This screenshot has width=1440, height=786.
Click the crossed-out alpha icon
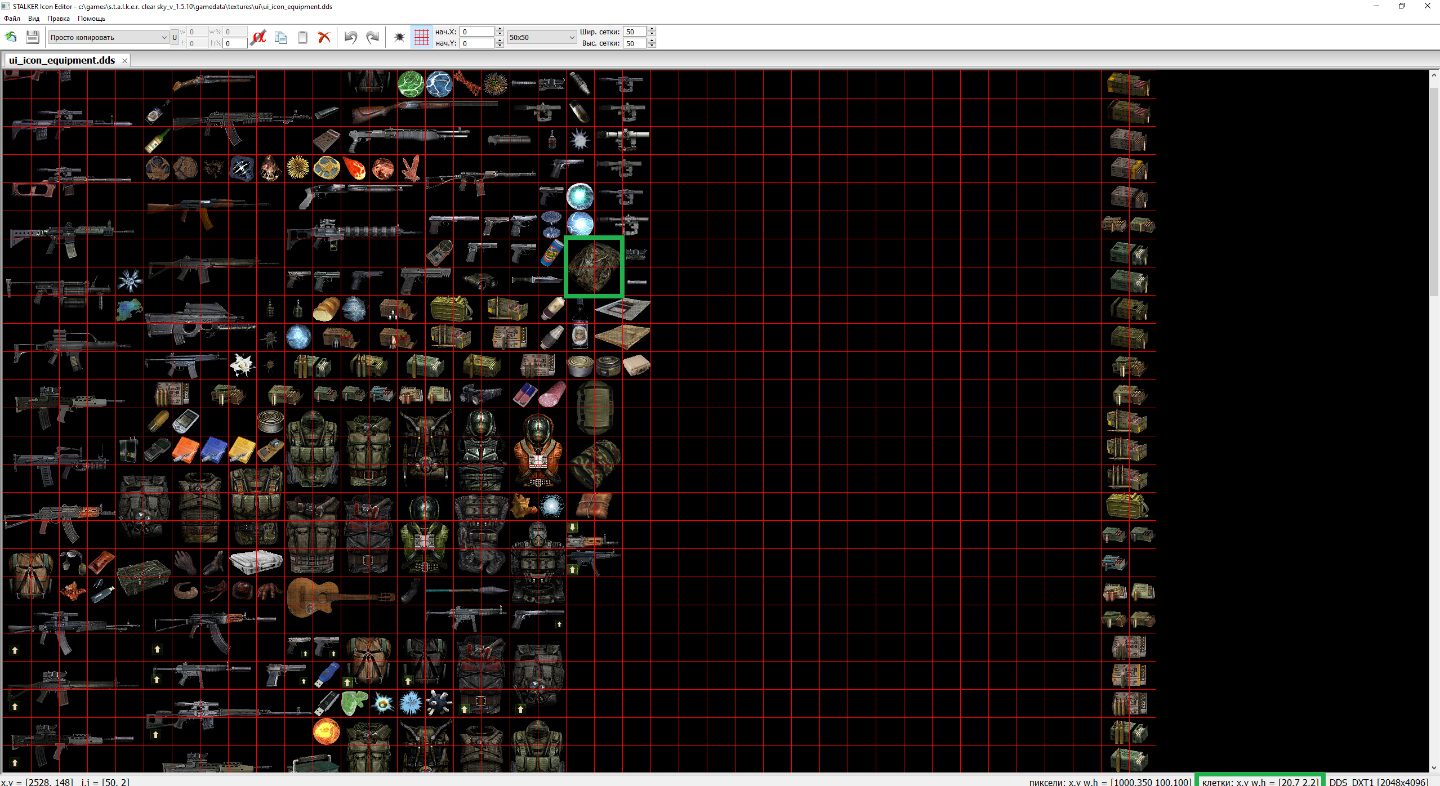point(258,37)
